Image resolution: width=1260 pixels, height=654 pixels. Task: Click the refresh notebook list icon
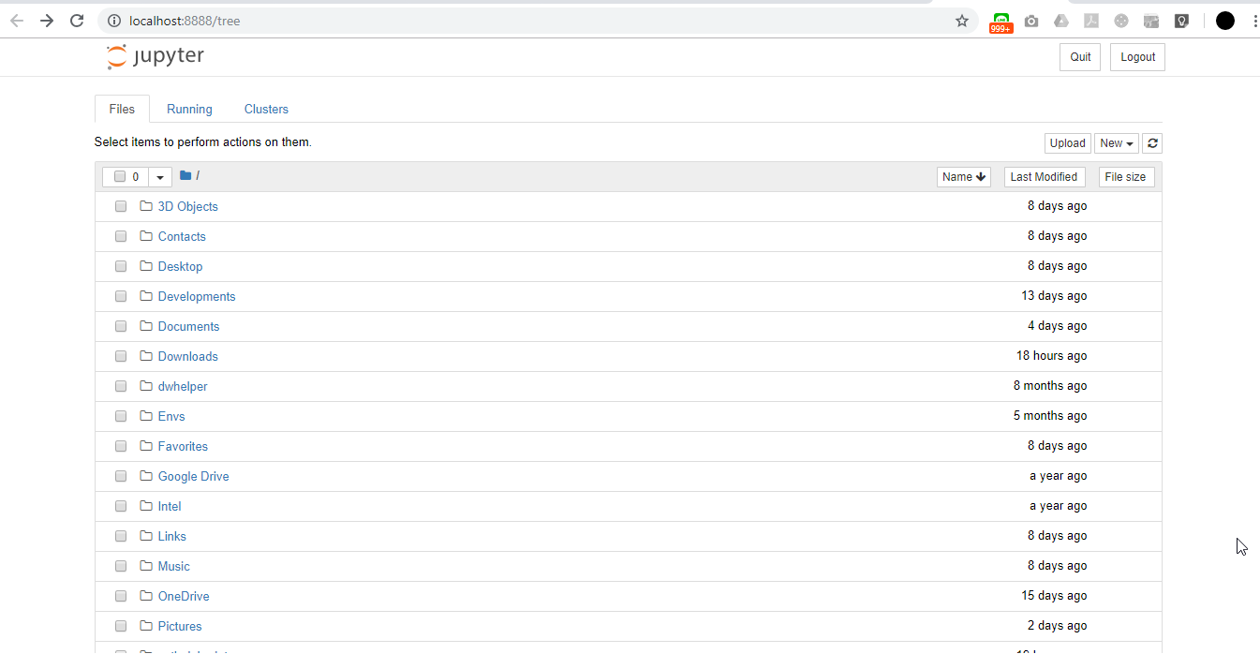click(x=1152, y=143)
